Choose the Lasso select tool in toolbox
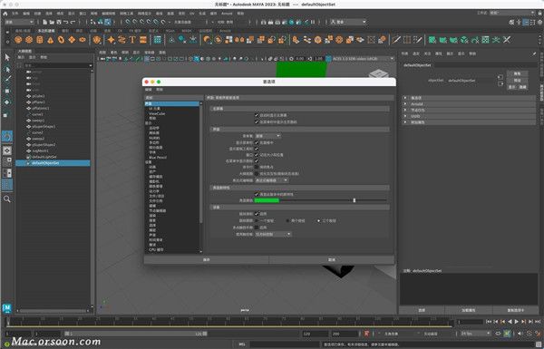 [7, 69]
